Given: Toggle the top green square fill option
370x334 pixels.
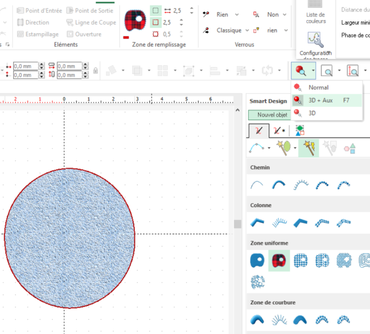Looking at the screenshot, I should pyautogui.click(x=155, y=11).
